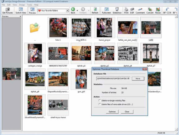The width and height of the screenshot is (179, 135).
Task: Add a Comment via toolbar
Action: coord(140,10)
